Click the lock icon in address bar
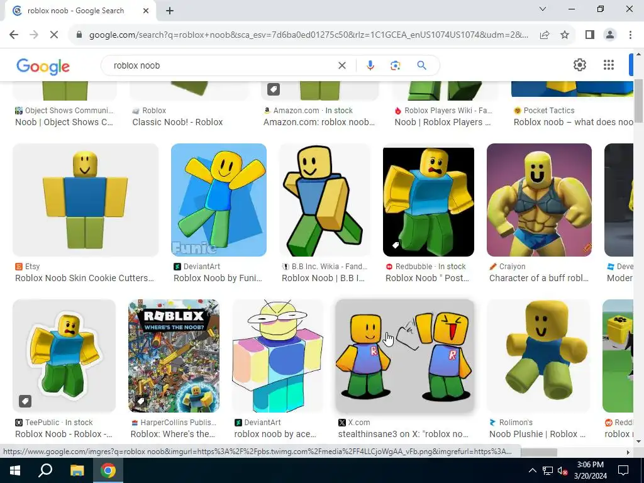Image resolution: width=644 pixels, height=483 pixels. [79, 35]
